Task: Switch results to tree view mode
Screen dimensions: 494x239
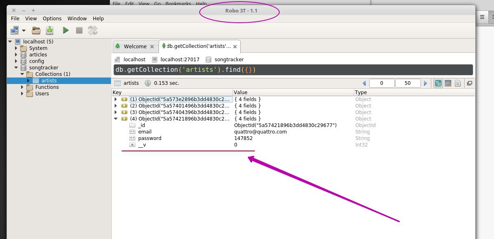Action: pos(438,83)
